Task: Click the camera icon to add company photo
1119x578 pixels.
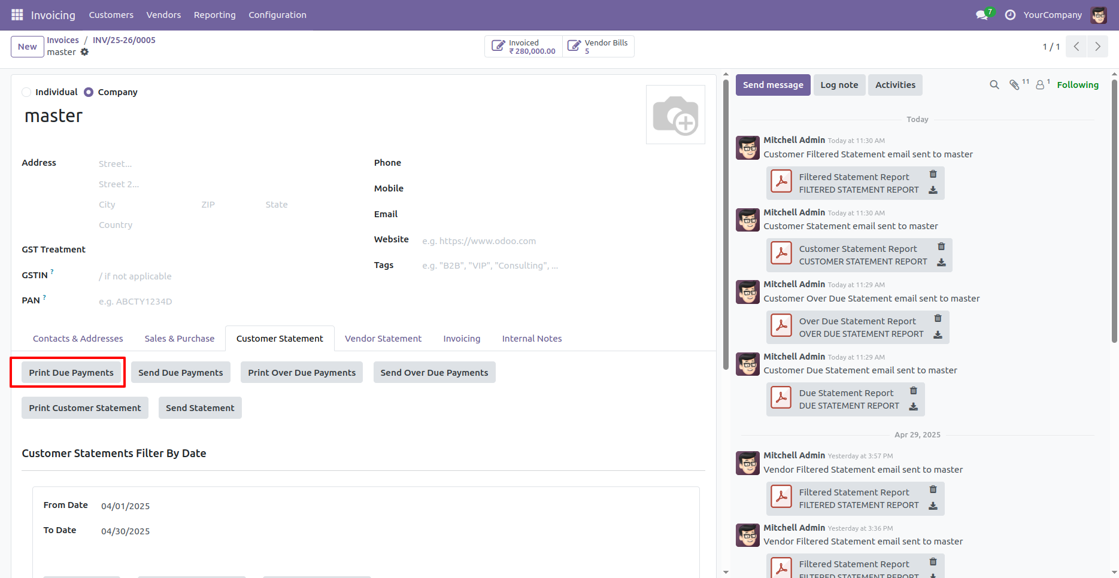Action: tap(675, 114)
